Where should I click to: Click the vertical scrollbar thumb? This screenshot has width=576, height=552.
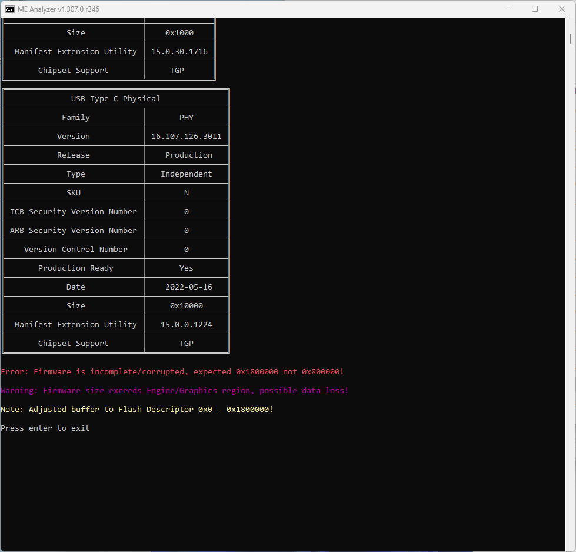point(571,38)
